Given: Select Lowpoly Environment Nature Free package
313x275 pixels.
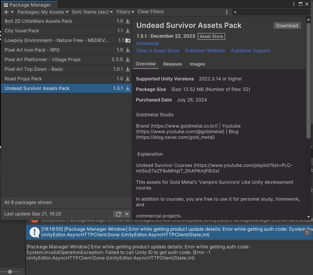Looking at the screenshot, I should tap(66, 40).
